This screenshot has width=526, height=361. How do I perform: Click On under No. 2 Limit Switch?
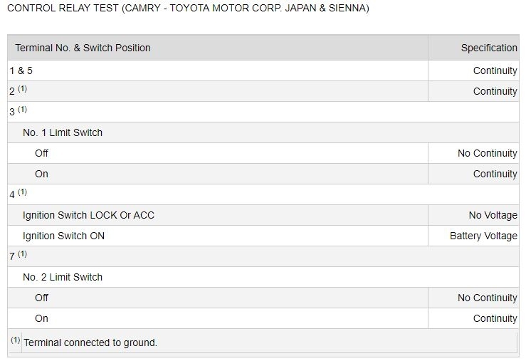(x=41, y=318)
